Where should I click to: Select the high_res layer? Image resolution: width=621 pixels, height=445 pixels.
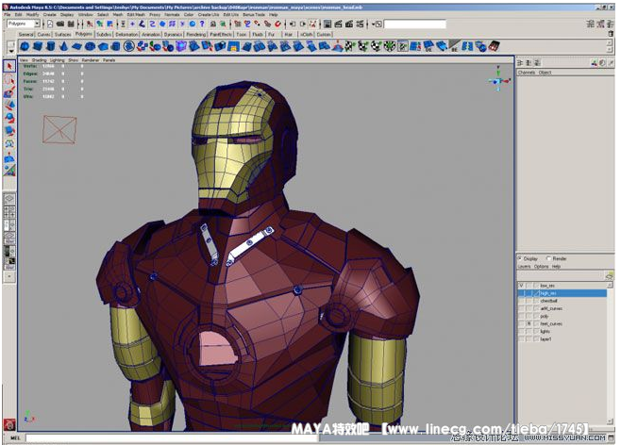(x=562, y=293)
